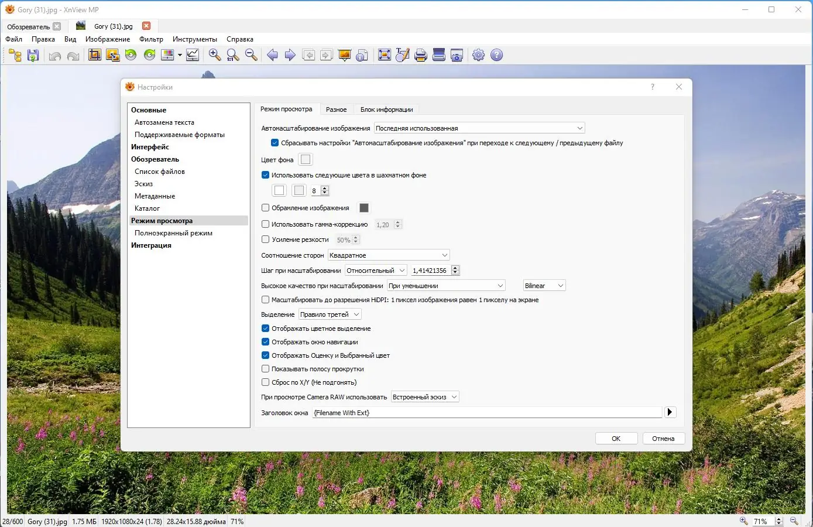Click the next page icon in toolbar
Image resolution: width=813 pixels, height=527 pixels.
(x=327, y=56)
